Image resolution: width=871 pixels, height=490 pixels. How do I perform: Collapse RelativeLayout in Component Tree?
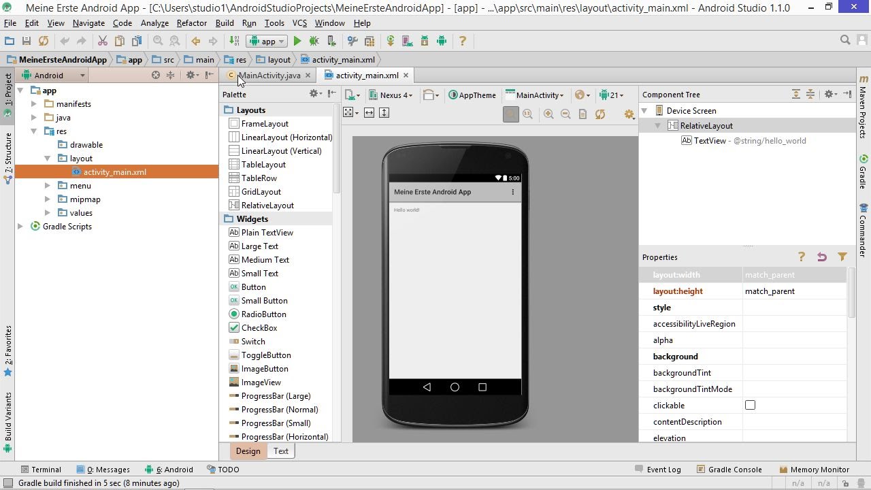(658, 125)
